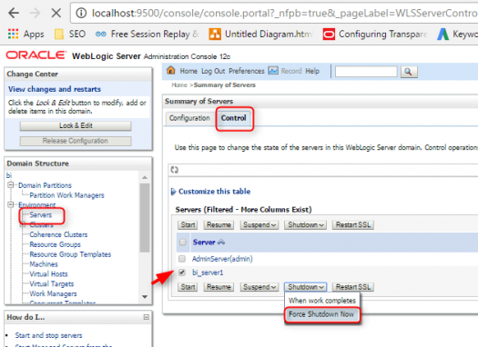Go to Home in console toolbar
478x347 pixels.
188,71
